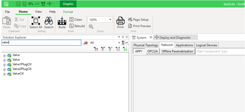Select the Network tab

tap(167, 45)
